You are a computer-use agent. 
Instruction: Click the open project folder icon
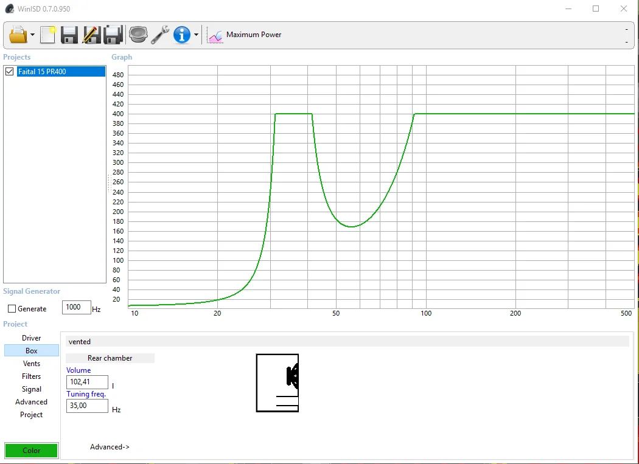[x=18, y=35]
